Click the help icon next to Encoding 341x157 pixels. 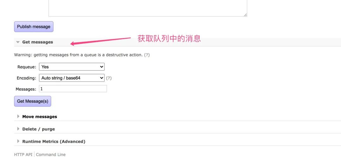point(109,78)
